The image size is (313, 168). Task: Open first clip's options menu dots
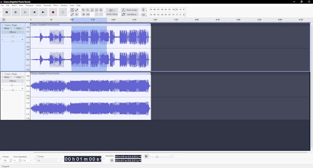pyautogui.click(x=148, y=25)
